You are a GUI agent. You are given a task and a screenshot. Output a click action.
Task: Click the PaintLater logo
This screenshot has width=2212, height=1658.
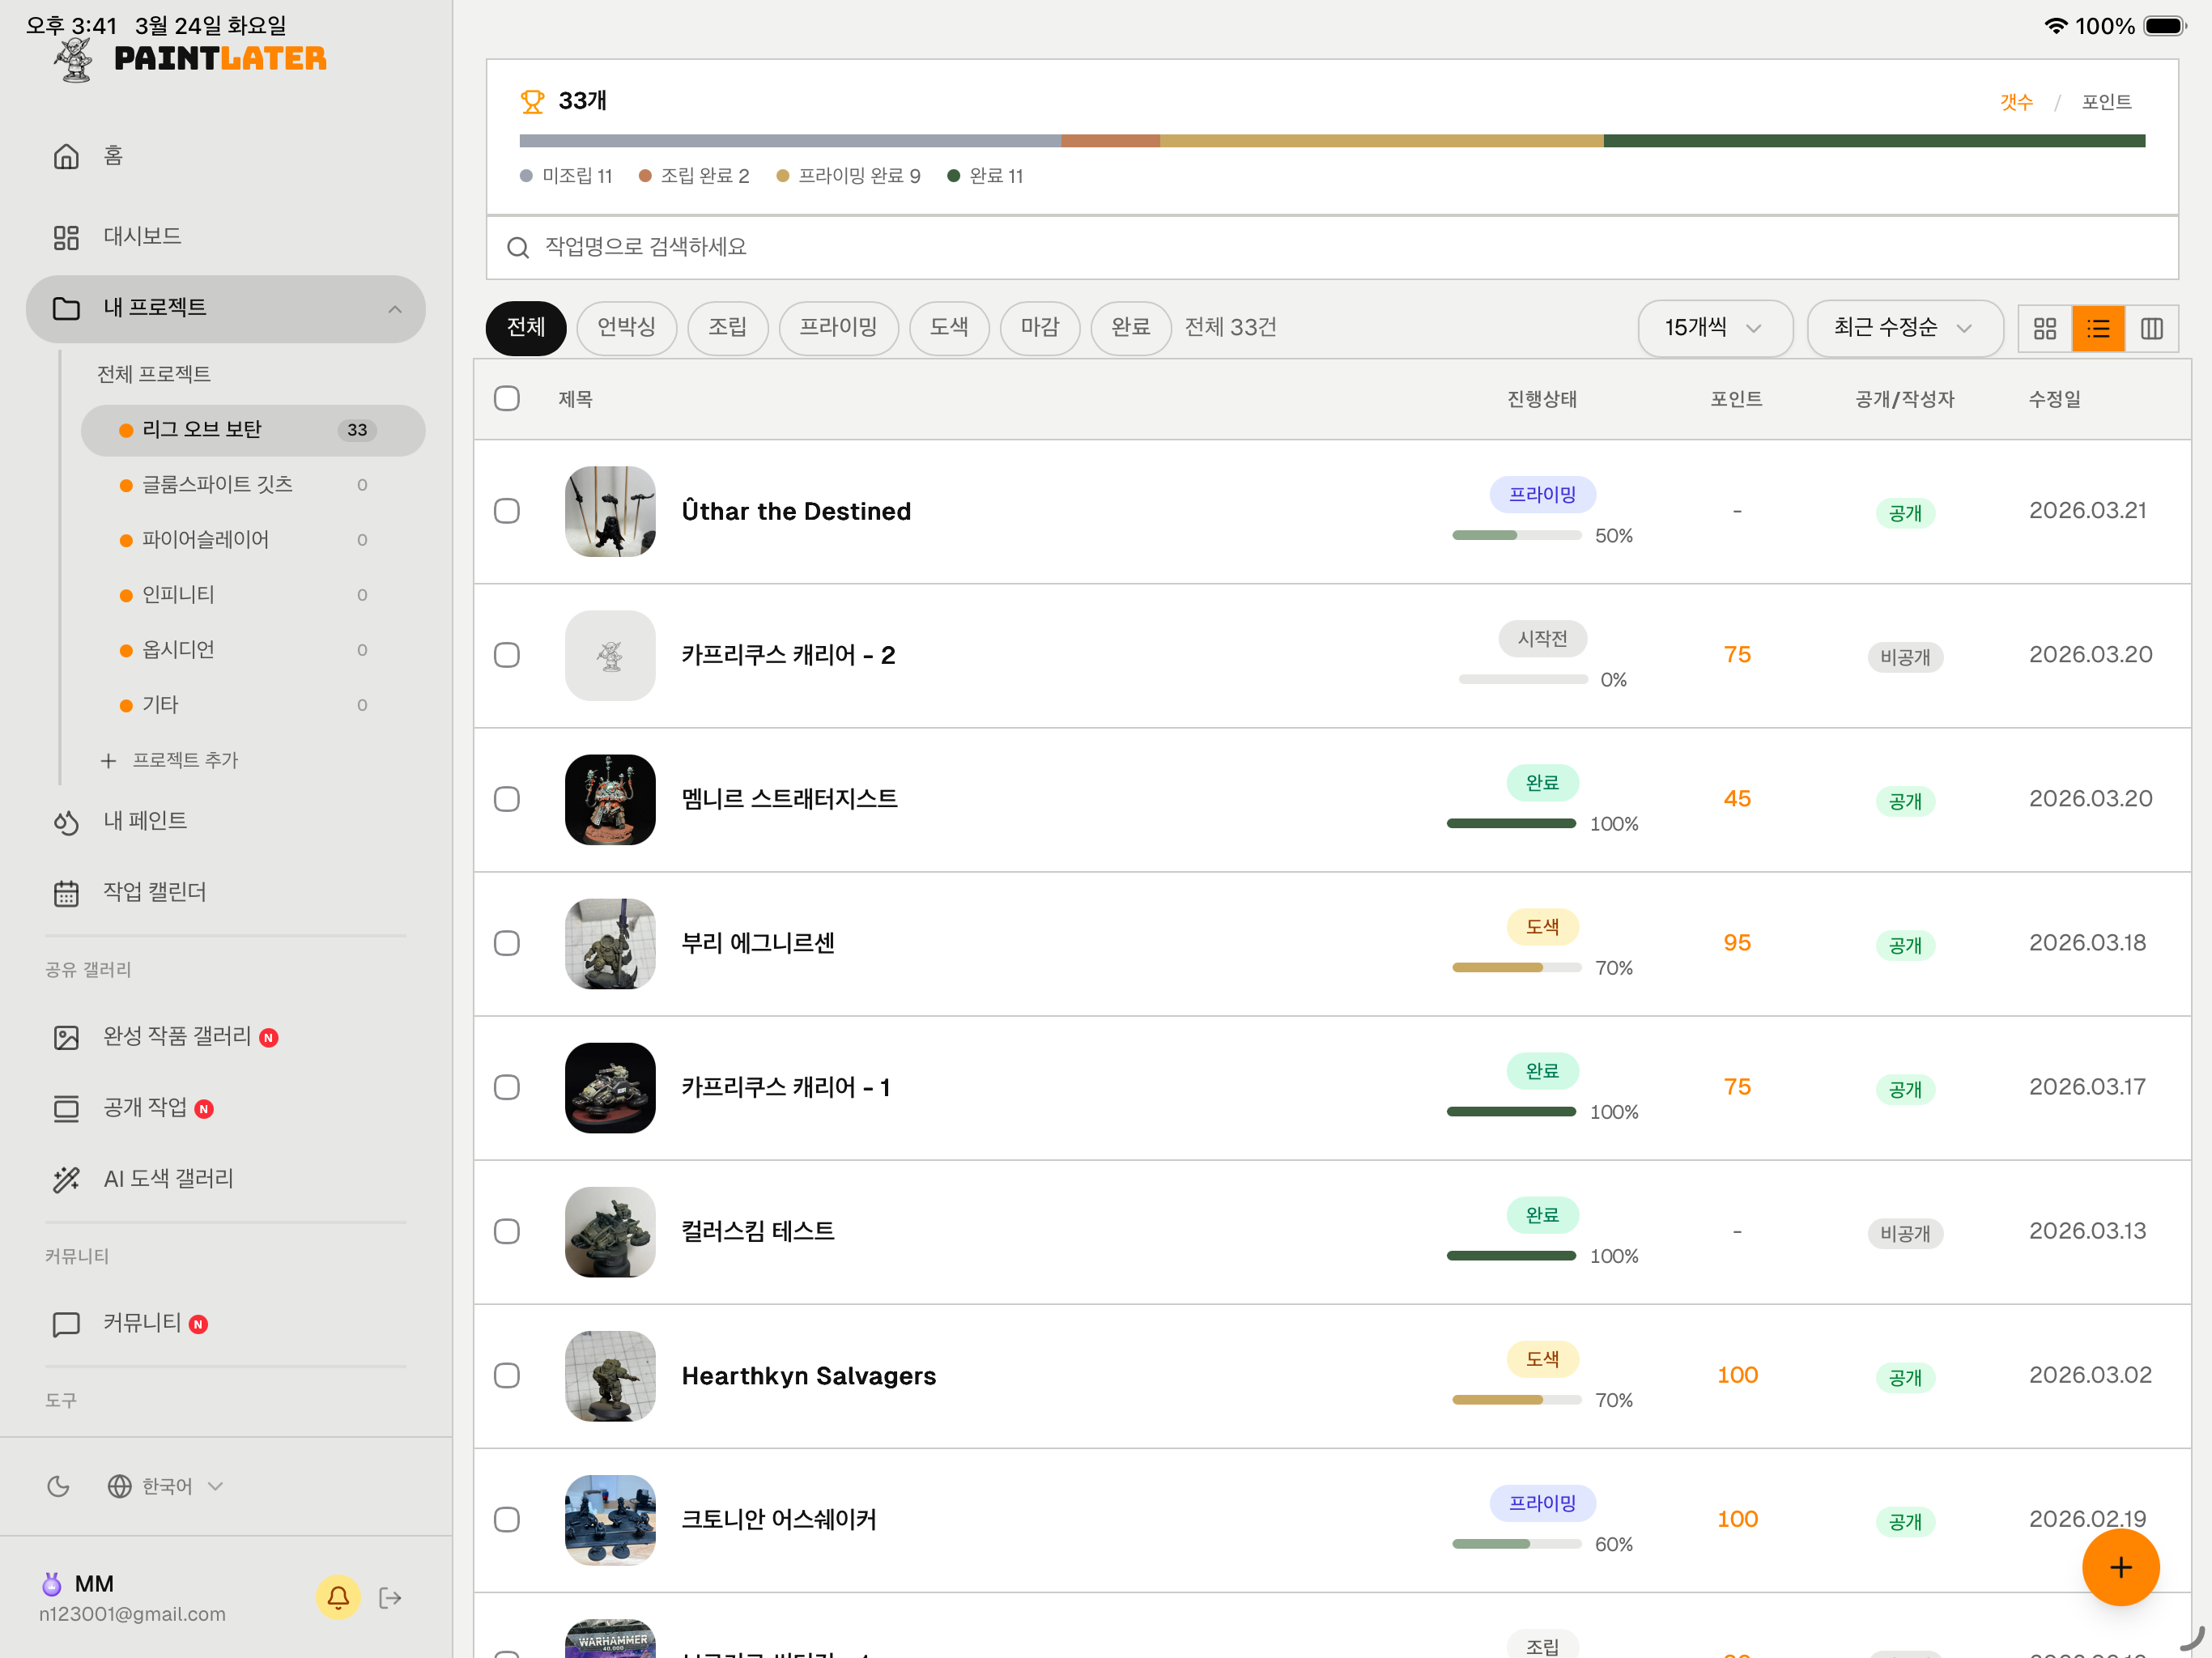(x=190, y=60)
